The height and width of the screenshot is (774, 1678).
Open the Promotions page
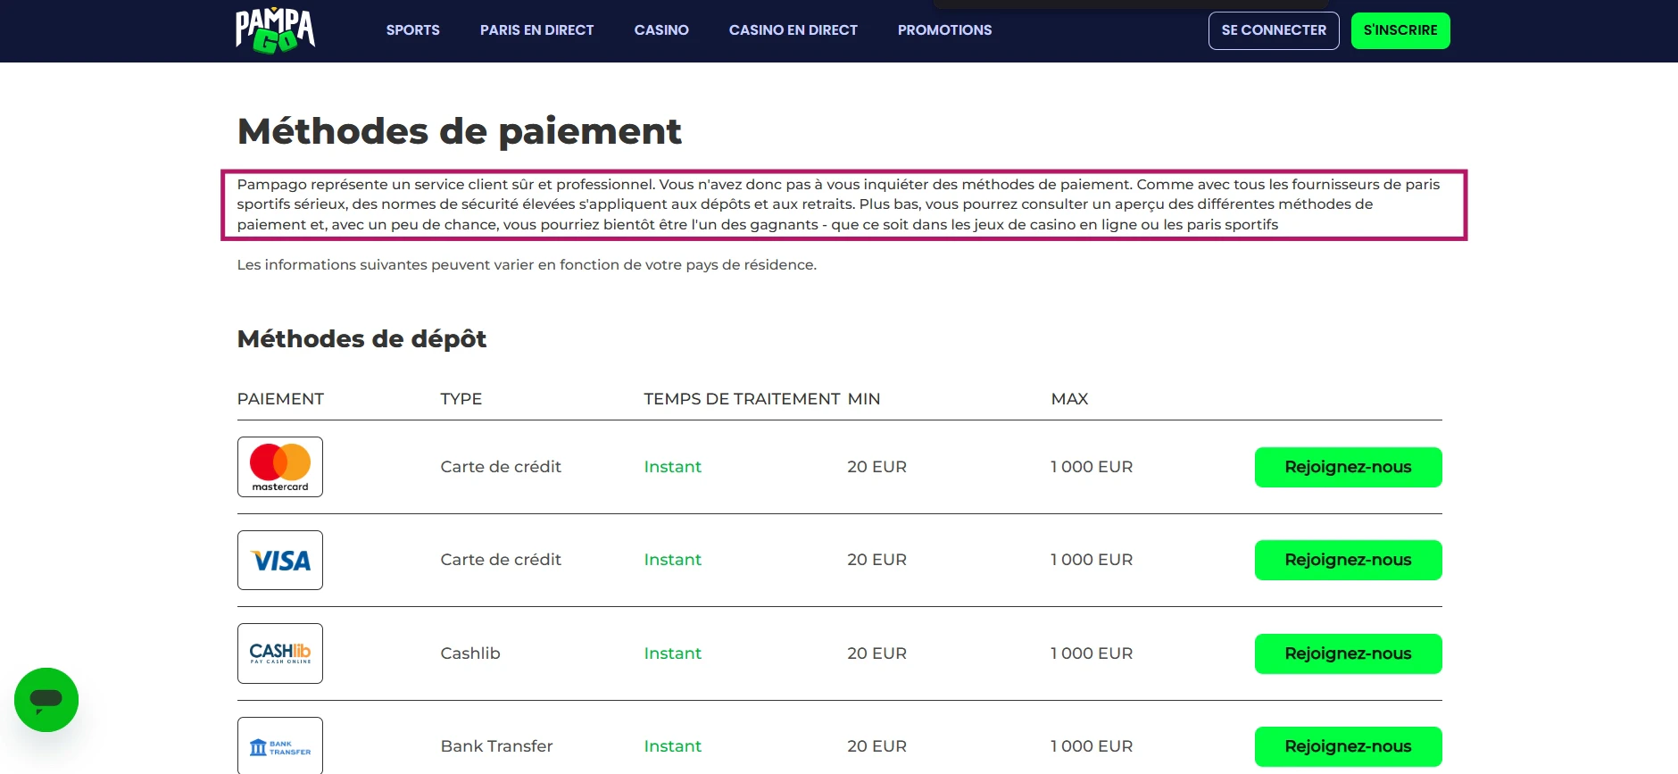944,30
